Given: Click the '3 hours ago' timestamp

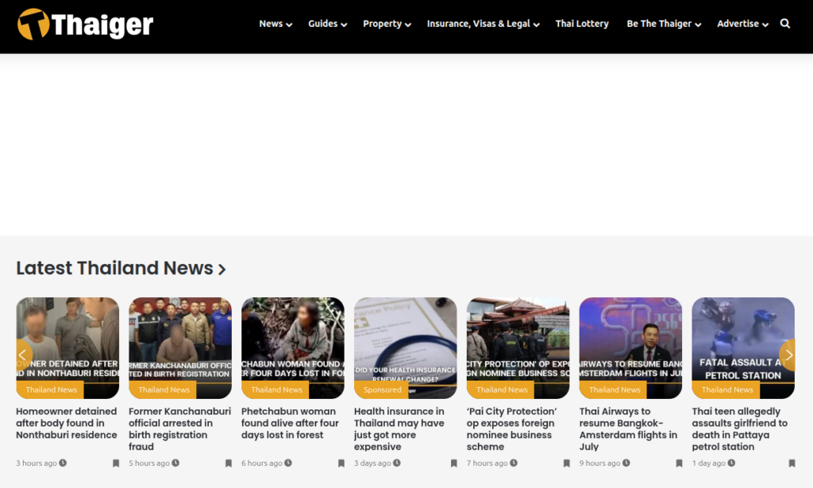Looking at the screenshot, I should click(x=37, y=463).
